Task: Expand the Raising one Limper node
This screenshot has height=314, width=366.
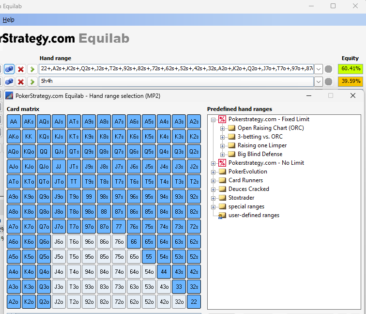Action: tap(222, 146)
